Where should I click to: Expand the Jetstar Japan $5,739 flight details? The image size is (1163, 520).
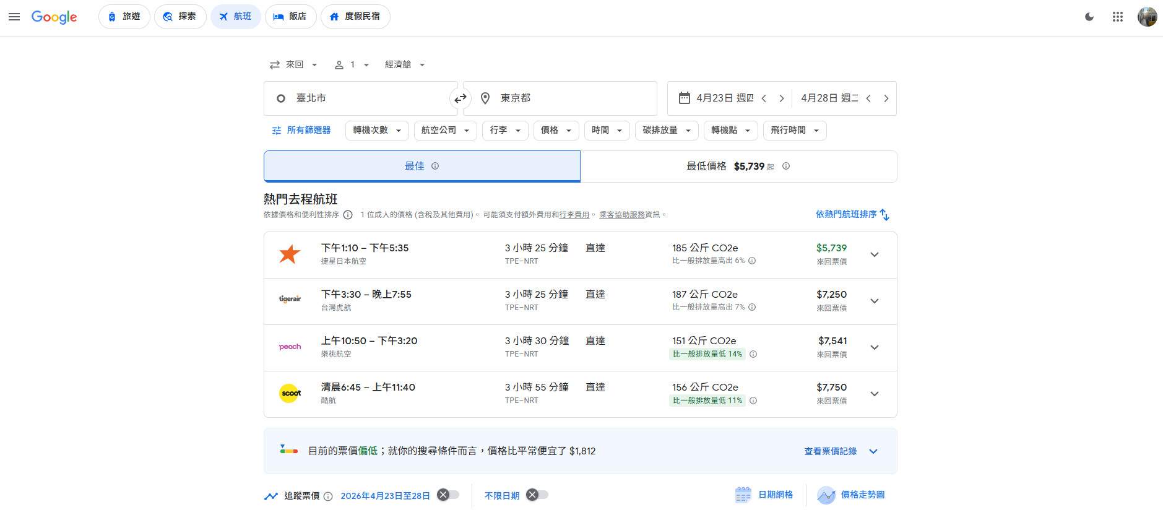tap(874, 255)
